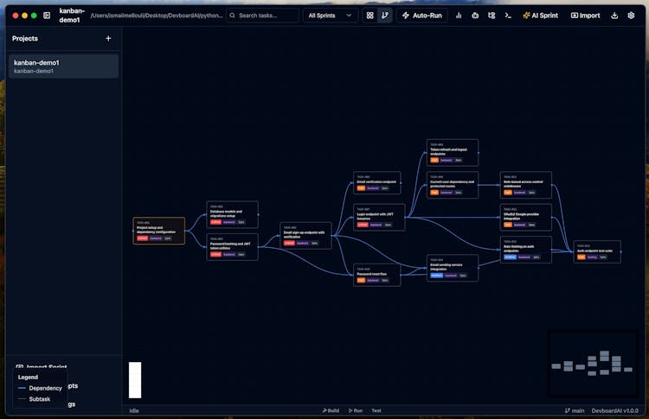Image resolution: width=649 pixels, height=419 pixels.
Task: Open the Build tab in status bar
Action: tap(331, 410)
